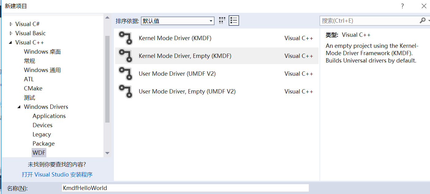Switch to small icons grid view
Image resolution: width=430 pixels, height=194 pixels.
pos(222,21)
